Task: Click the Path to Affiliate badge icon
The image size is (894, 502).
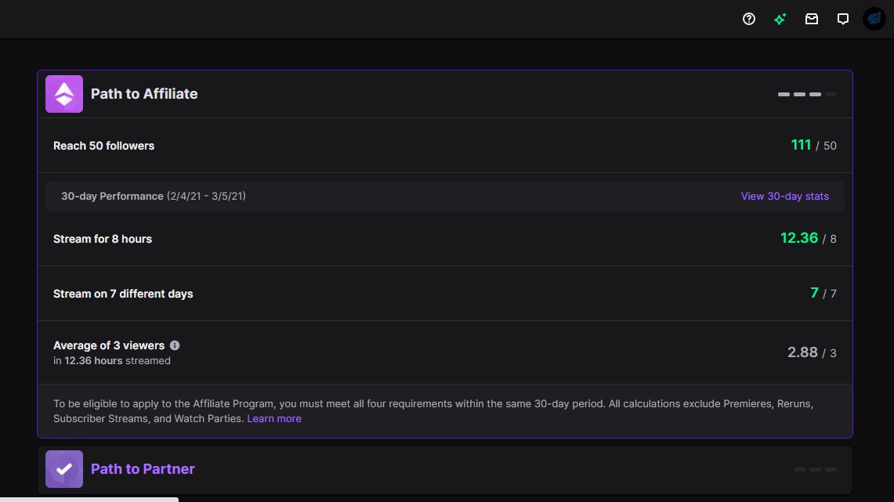Action: (64, 94)
